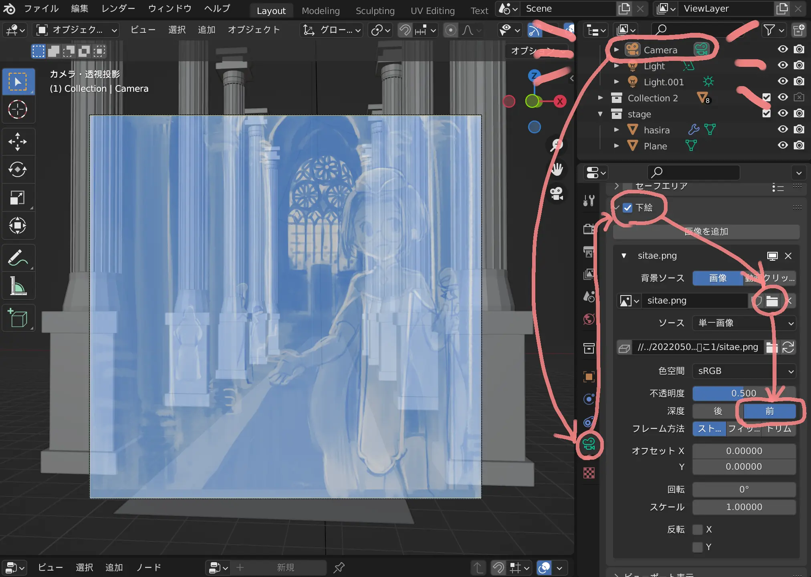811x577 pixels.
Task: Toggle camera view viewport icon
Action: (557, 194)
